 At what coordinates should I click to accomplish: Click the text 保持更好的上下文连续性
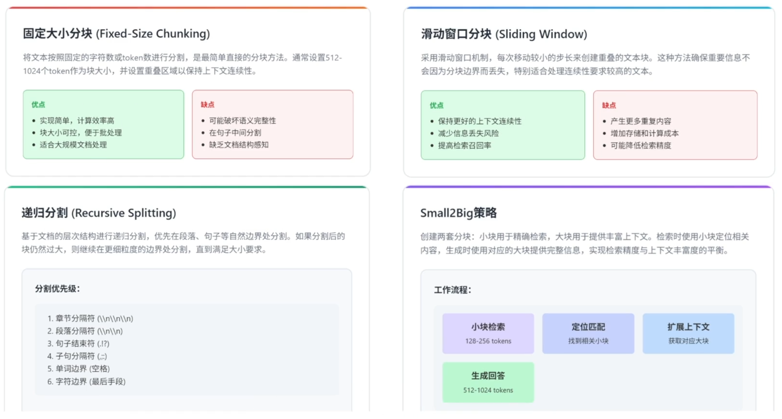click(480, 121)
